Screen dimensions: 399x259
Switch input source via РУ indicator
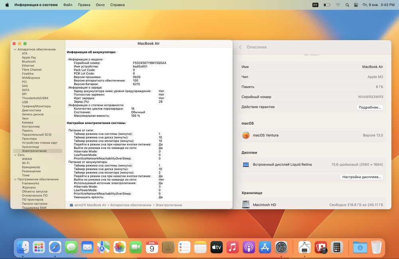[315, 5]
